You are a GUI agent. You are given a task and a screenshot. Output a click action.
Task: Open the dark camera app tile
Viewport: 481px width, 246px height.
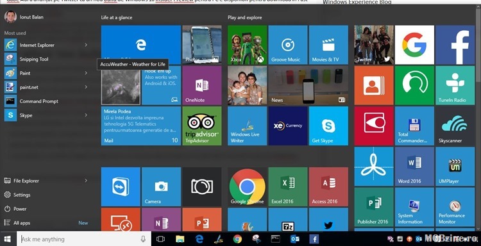pos(202,186)
